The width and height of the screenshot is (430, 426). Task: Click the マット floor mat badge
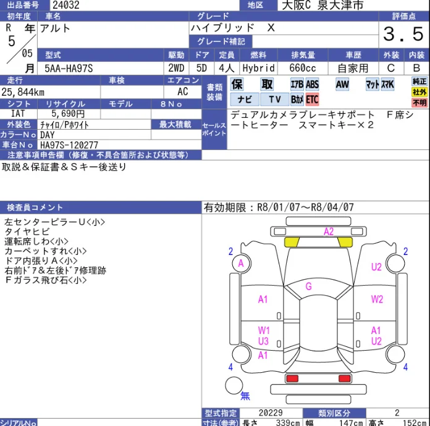point(373,85)
